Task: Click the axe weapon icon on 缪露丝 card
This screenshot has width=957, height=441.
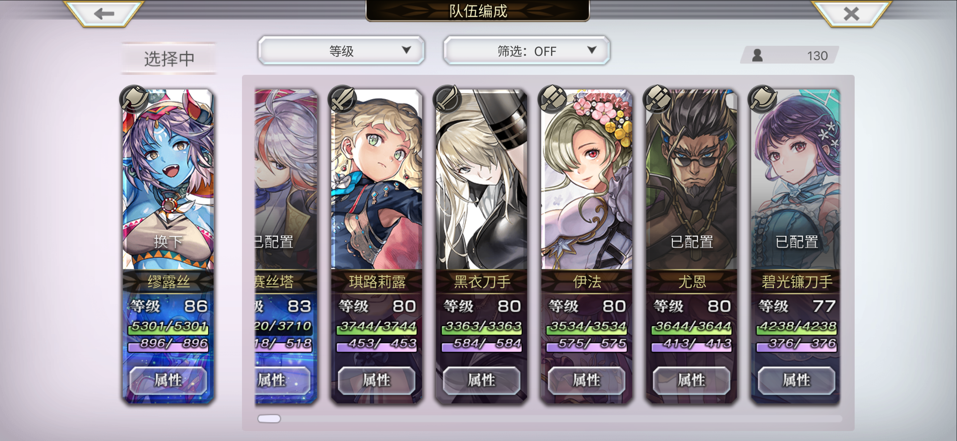Action: click(134, 99)
